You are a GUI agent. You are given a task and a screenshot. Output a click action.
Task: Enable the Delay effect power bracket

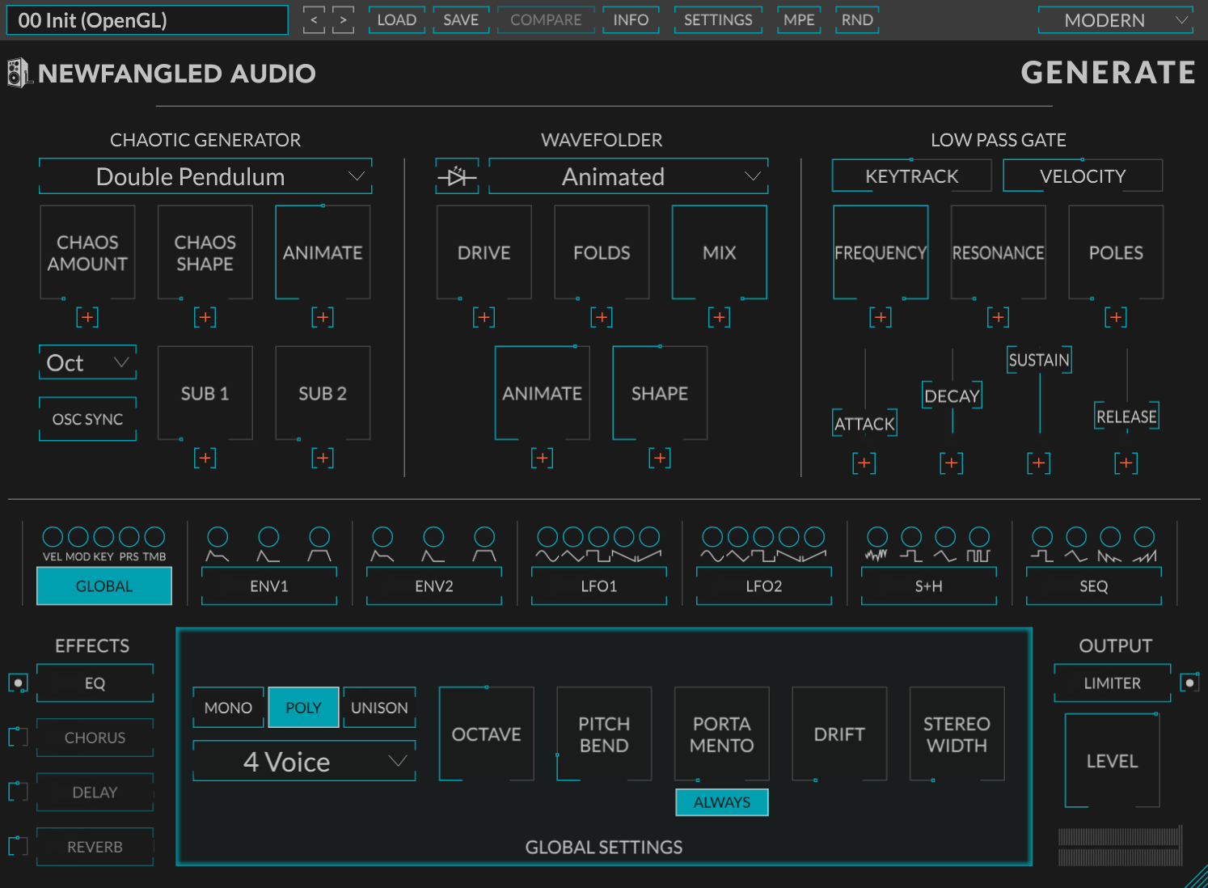point(18,791)
